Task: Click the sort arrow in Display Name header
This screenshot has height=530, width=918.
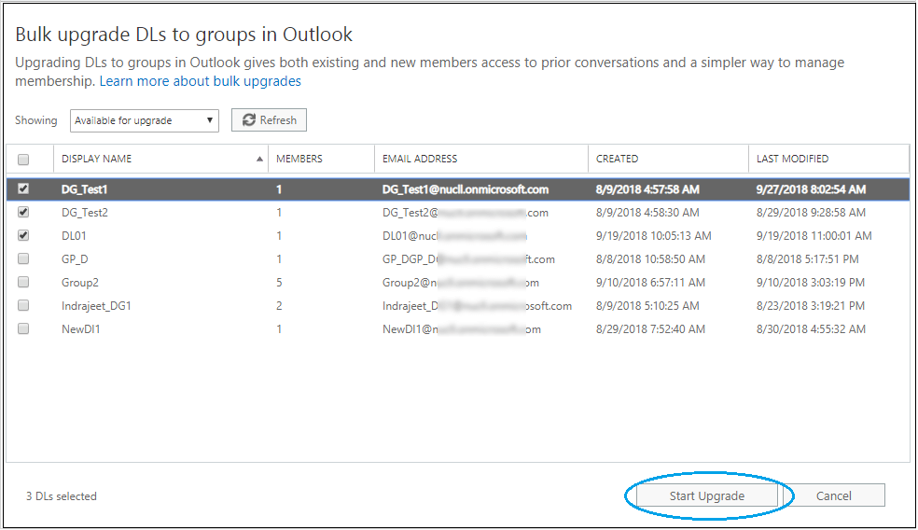Action: [259, 160]
